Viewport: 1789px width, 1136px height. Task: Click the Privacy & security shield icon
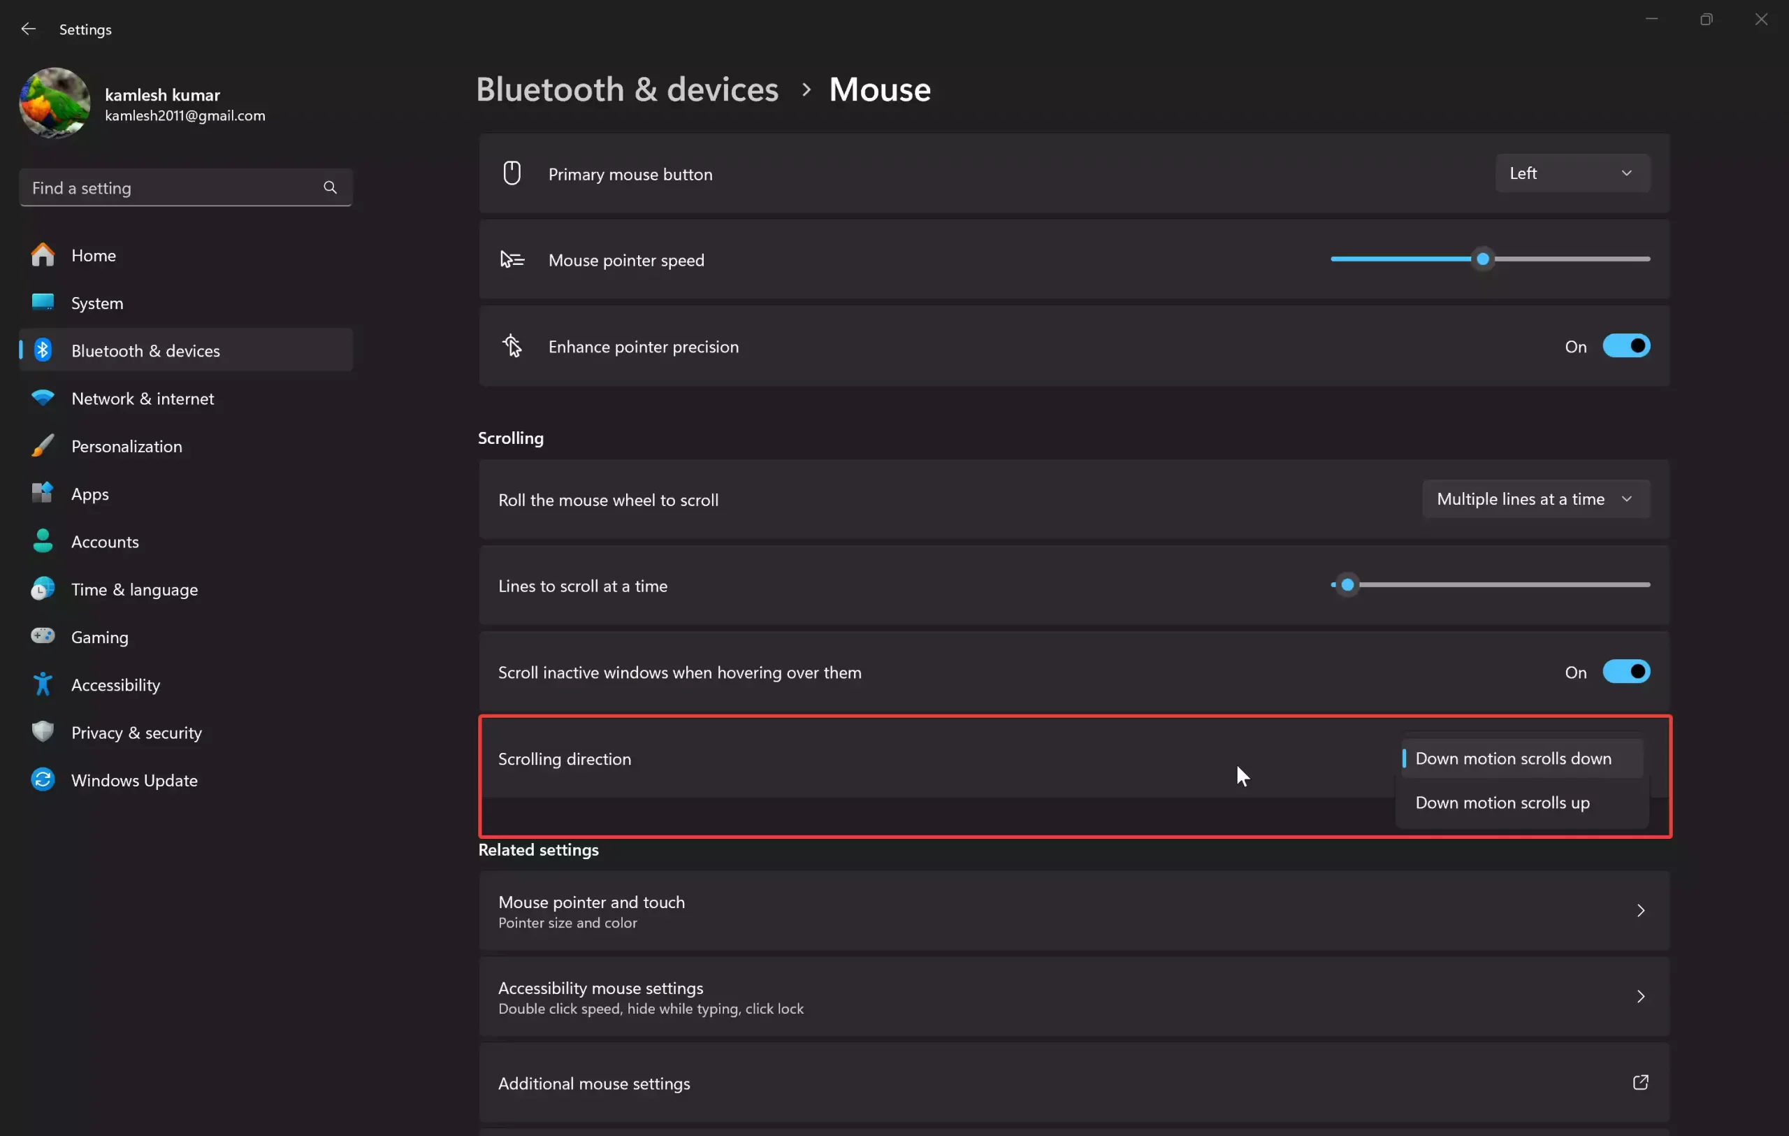pyautogui.click(x=43, y=732)
